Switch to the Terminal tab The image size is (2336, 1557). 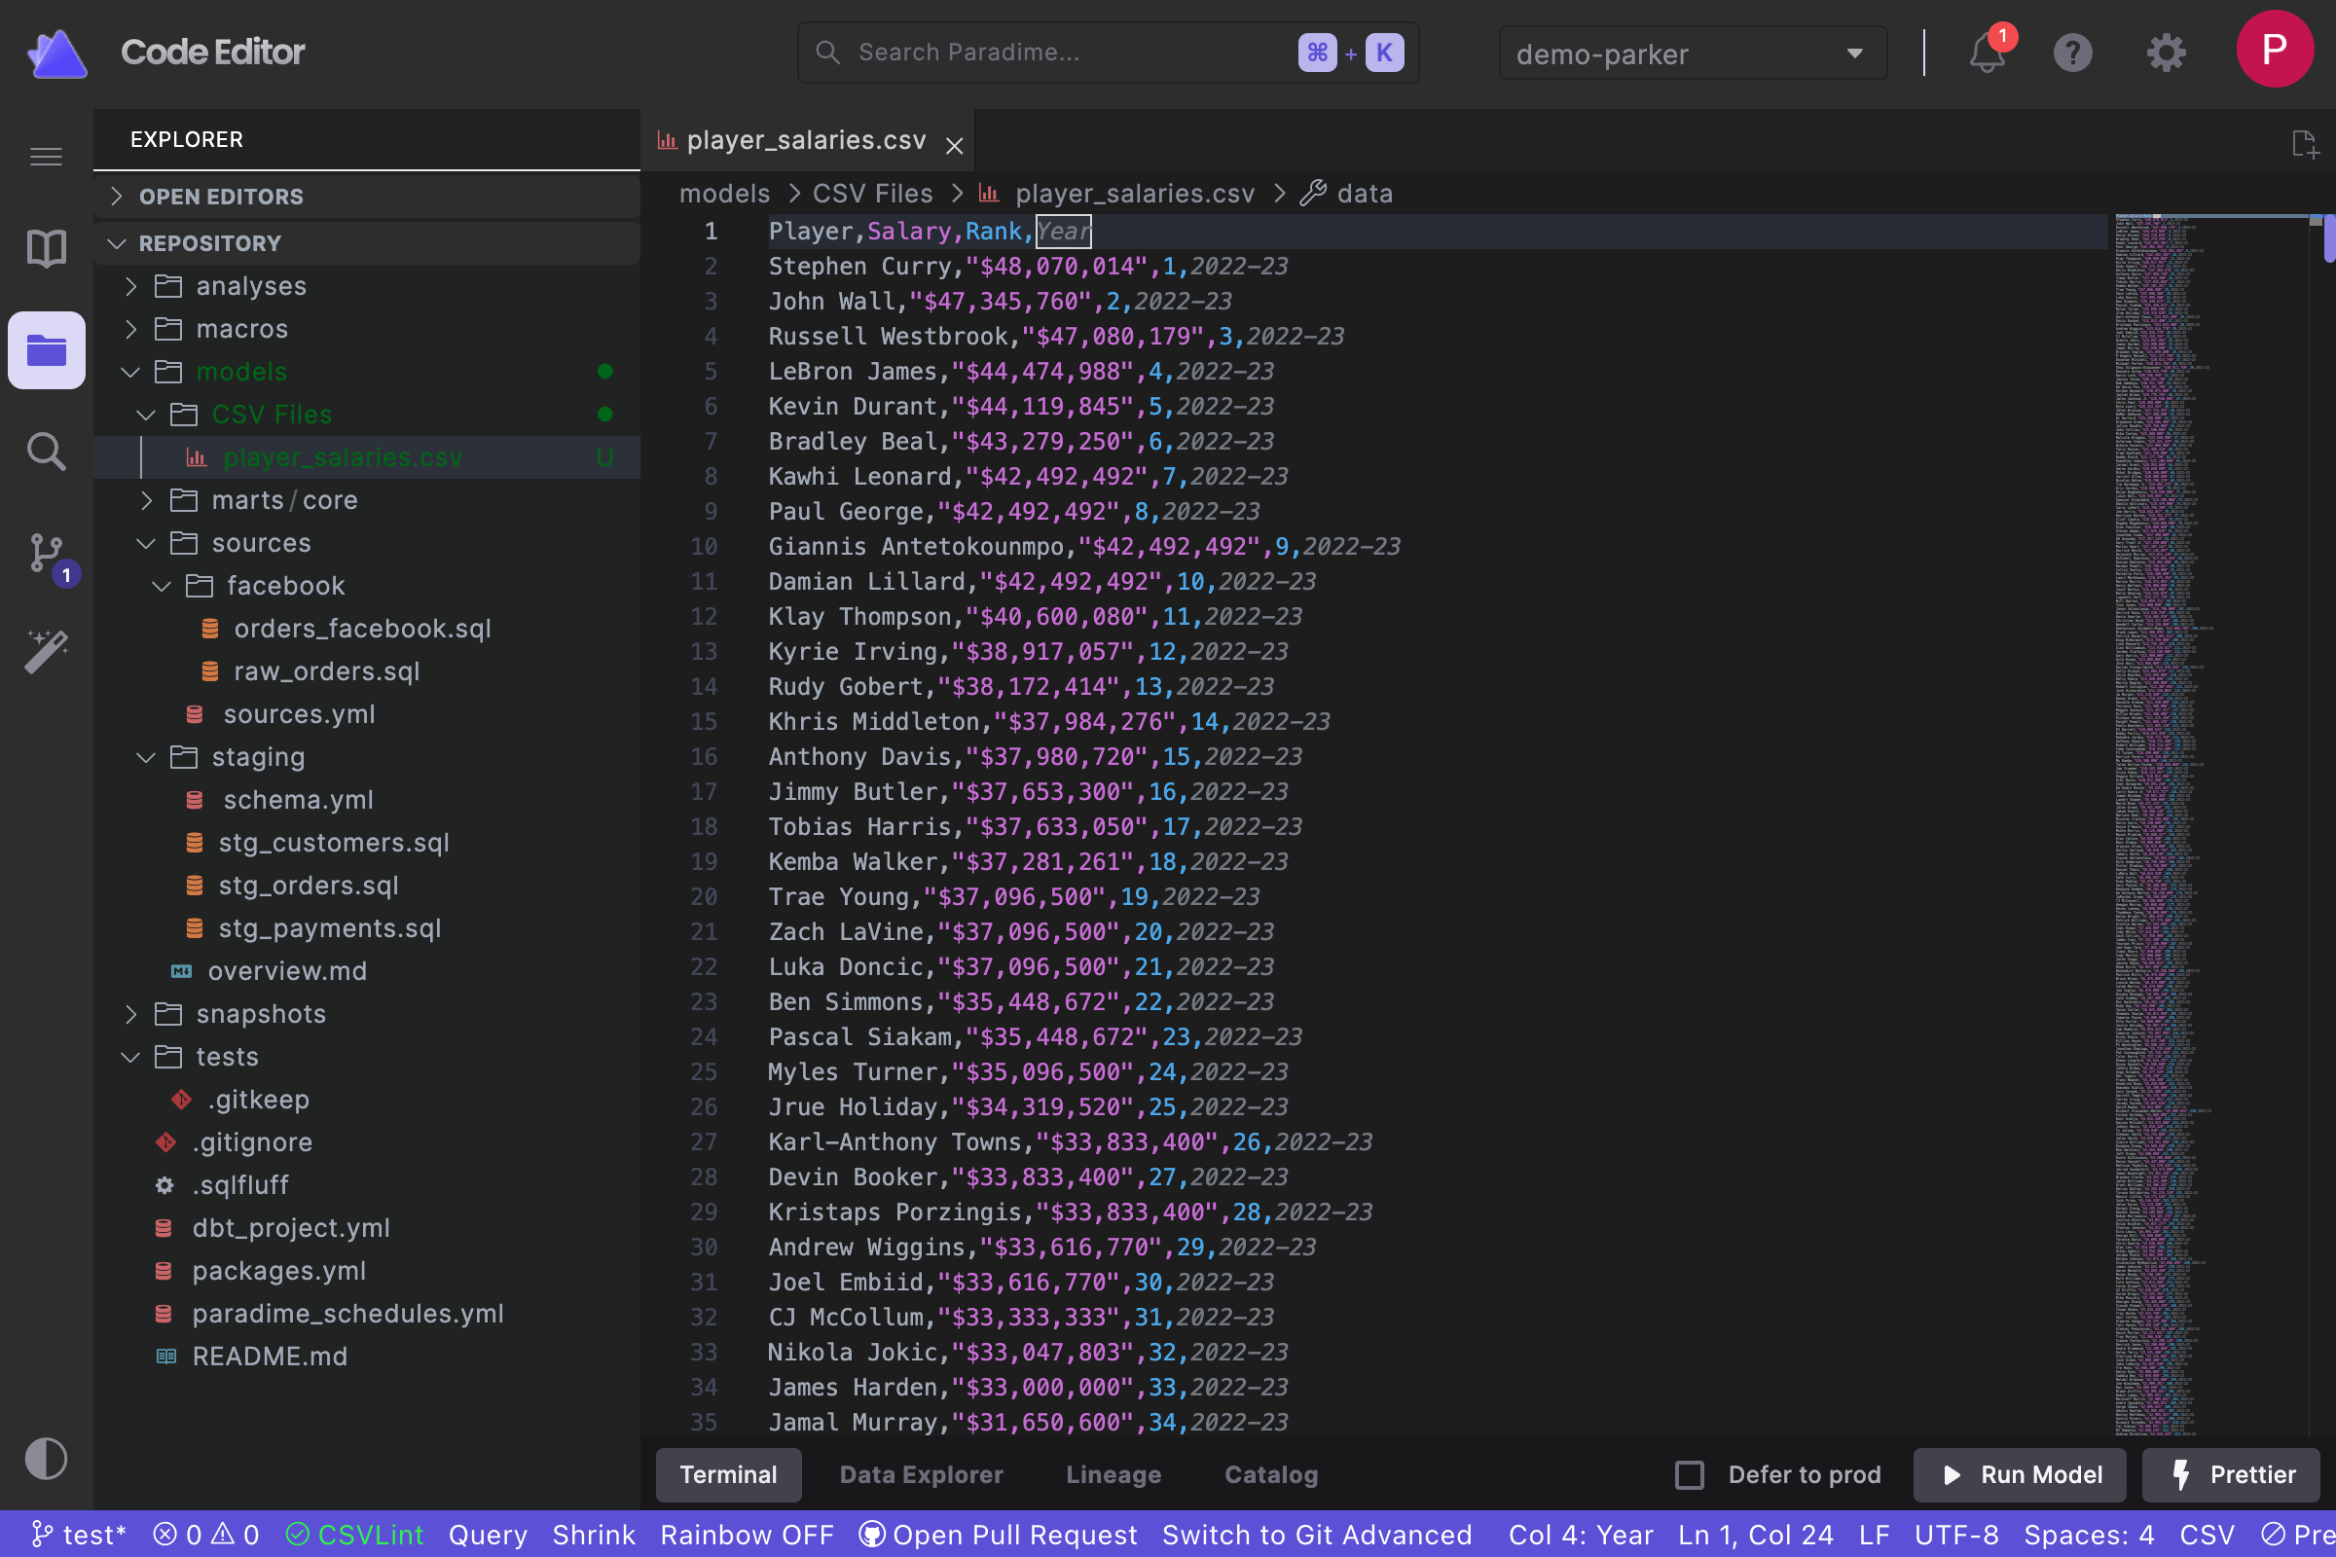click(x=728, y=1474)
